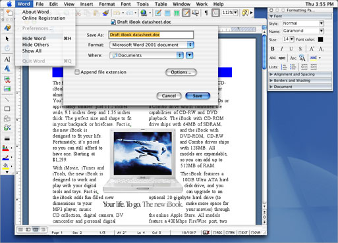Click the Font color black swatch

pos(320,39)
